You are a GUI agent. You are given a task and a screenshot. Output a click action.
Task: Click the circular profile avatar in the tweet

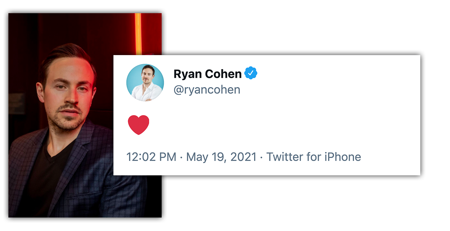click(145, 82)
